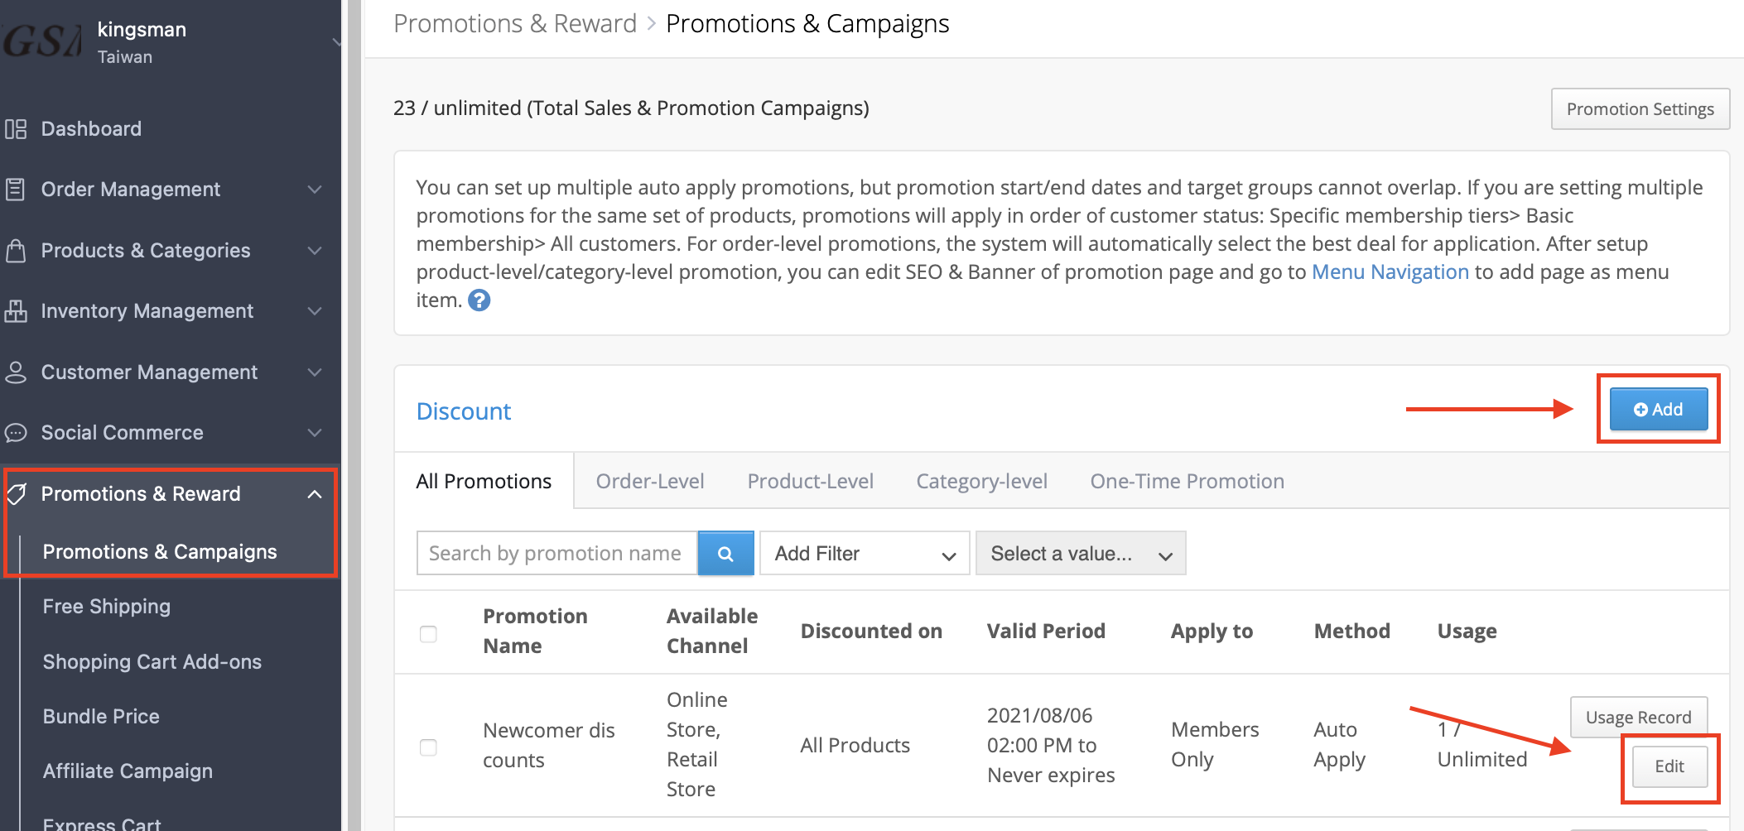Expand the Products & Categories chevron

(x=315, y=250)
